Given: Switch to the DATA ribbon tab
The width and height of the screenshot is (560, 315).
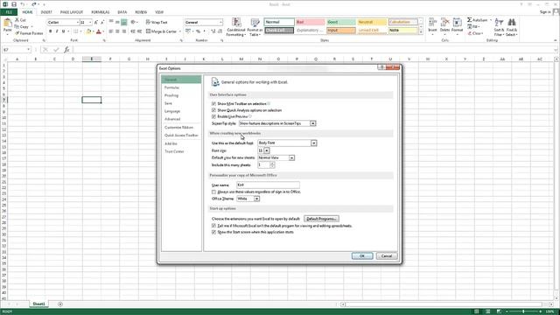Looking at the screenshot, I should pyautogui.click(x=122, y=12).
